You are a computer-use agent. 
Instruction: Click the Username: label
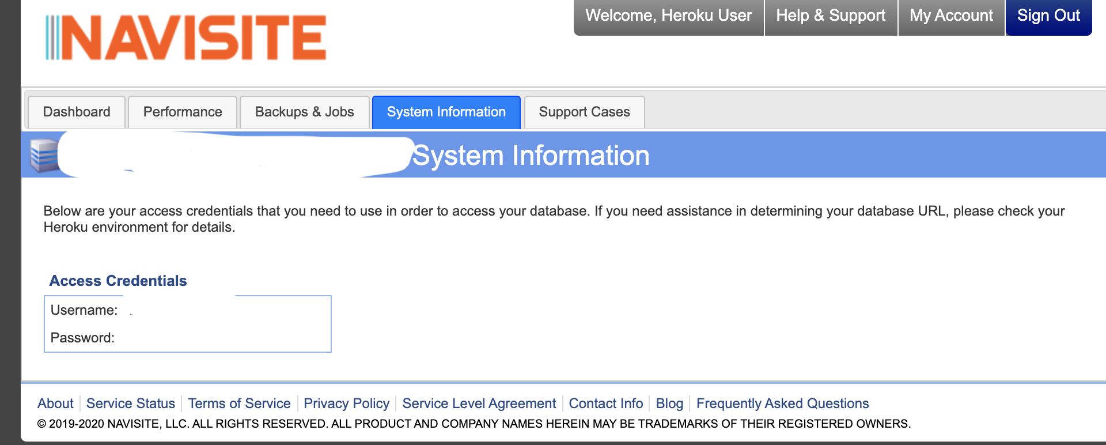[x=84, y=310]
